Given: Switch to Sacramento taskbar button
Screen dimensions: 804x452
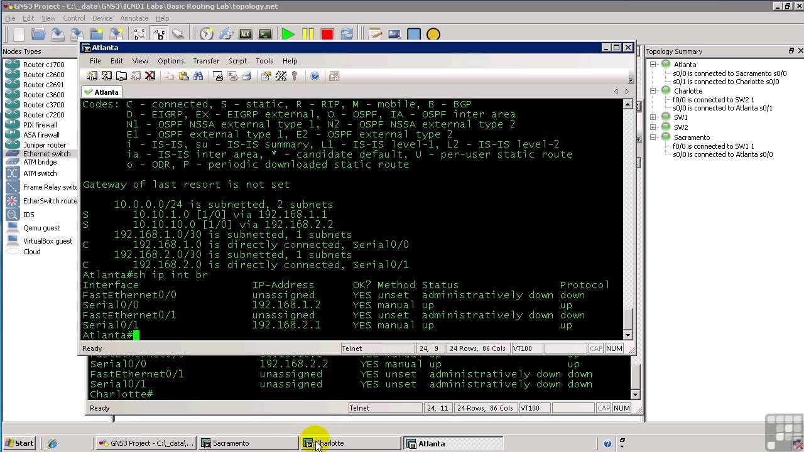Looking at the screenshot, I should click(248, 443).
